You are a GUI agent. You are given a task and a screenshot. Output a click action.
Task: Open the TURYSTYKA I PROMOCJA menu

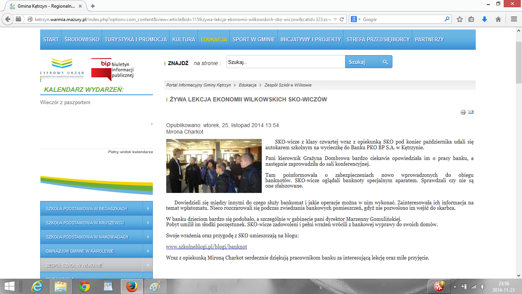pyautogui.click(x=136, y=39)
